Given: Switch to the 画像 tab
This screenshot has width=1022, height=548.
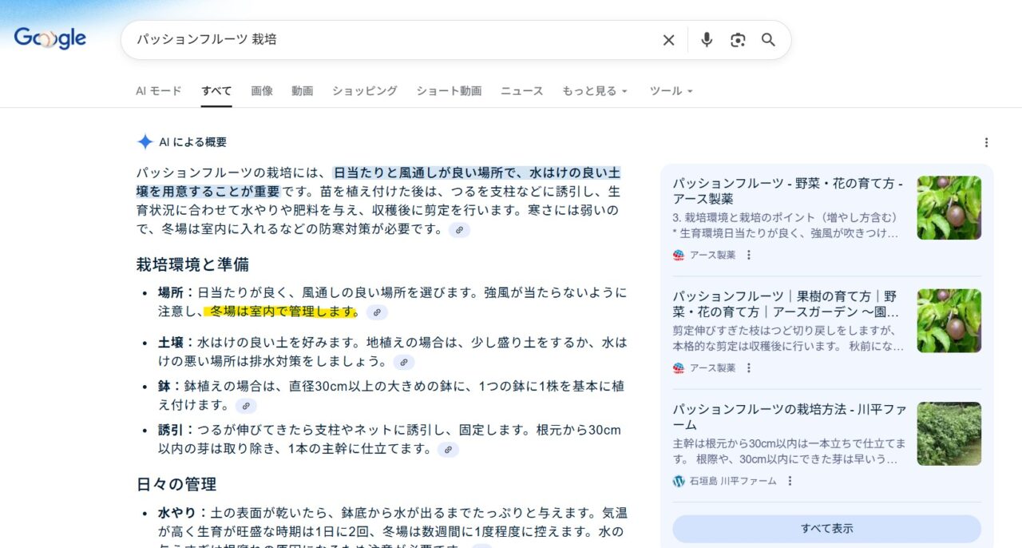Looking at the screenshot, I should tap(262, 91).
